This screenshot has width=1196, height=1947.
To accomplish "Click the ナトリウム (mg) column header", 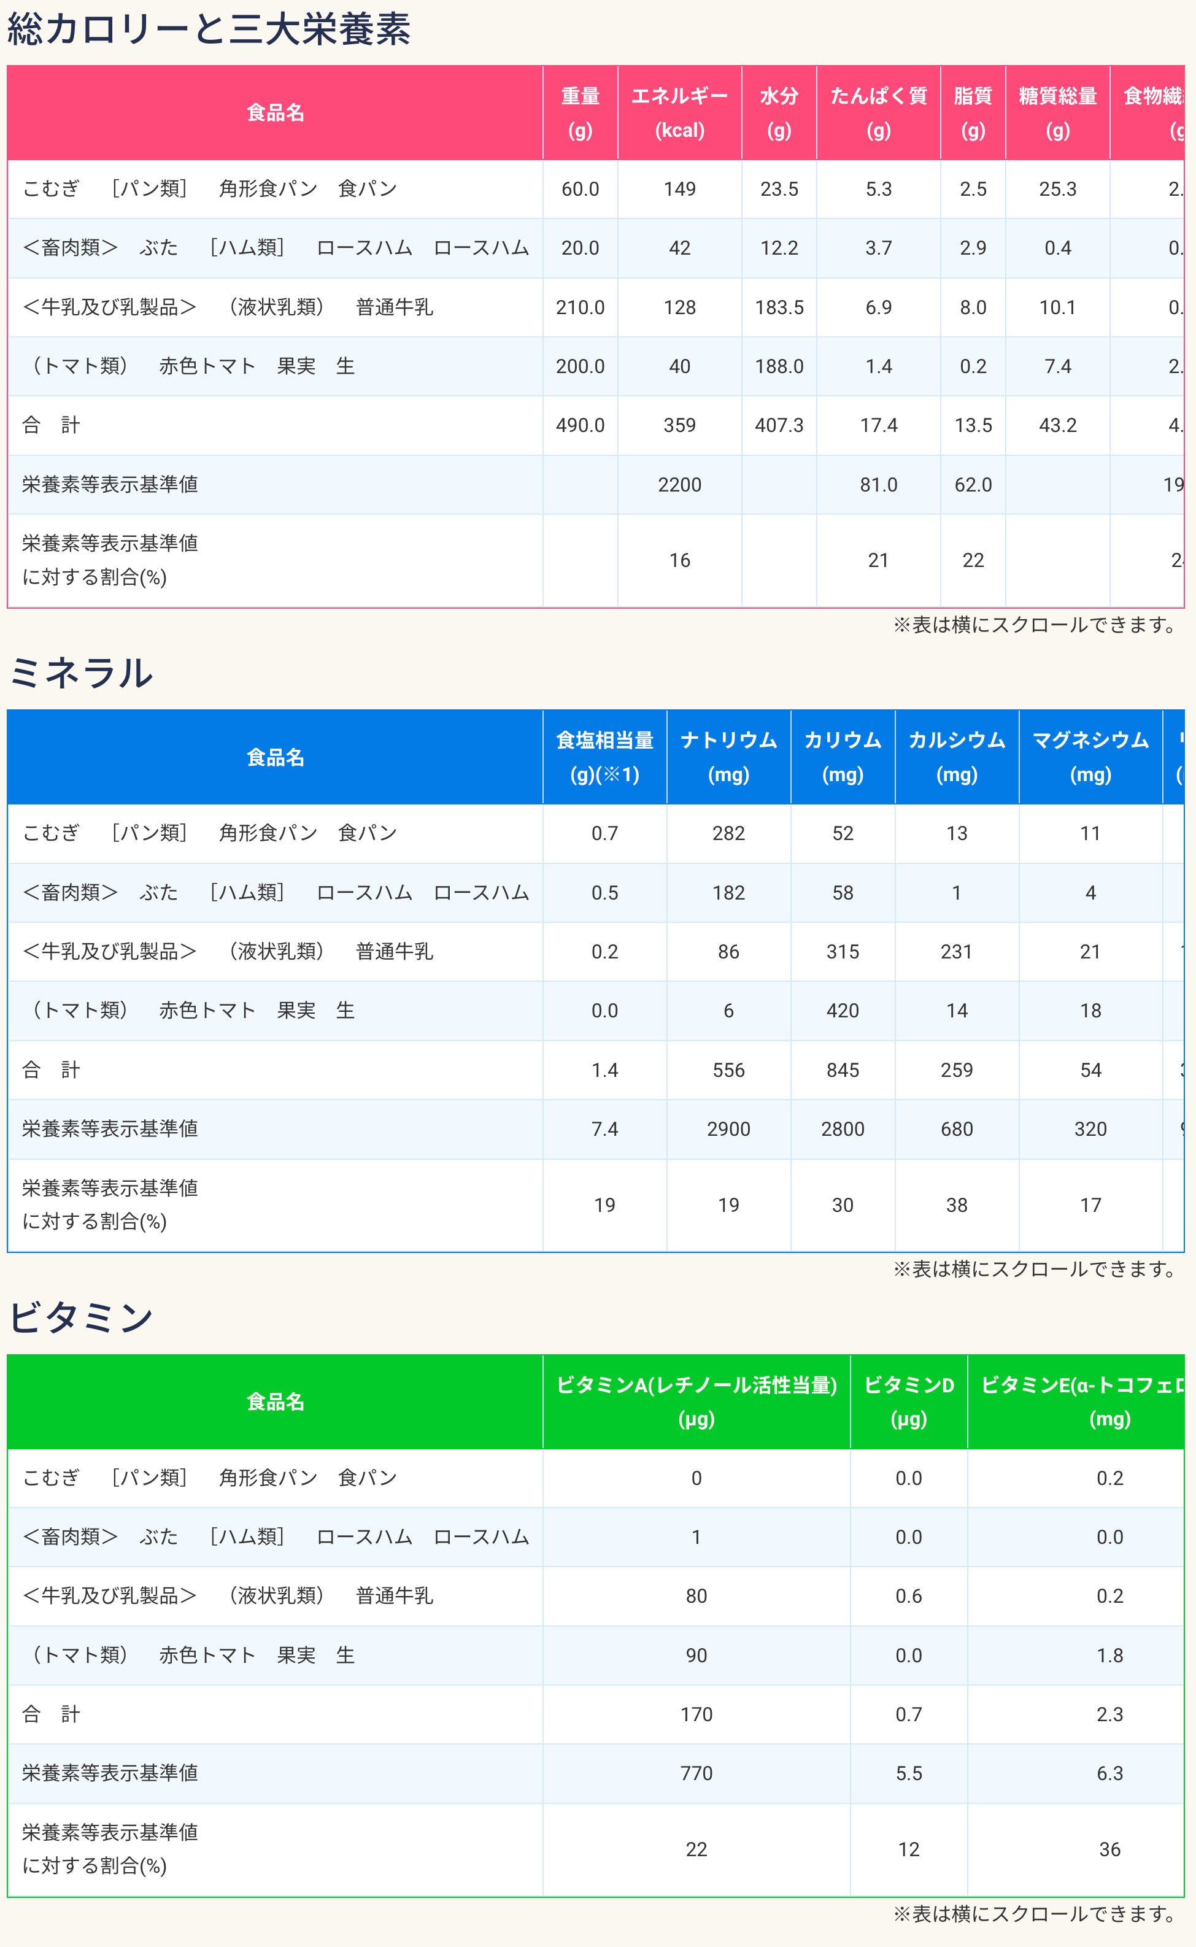I will pyautogui.click(x=728, y=758).
